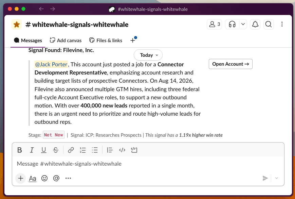View channel members (3)
Screen dimensions: 295x199
pos(215,24)
